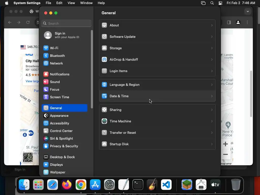The height and width of the screenshot is (195, 260).
Task: Open Control Center in the menu bar
Action: pos(220,3)
